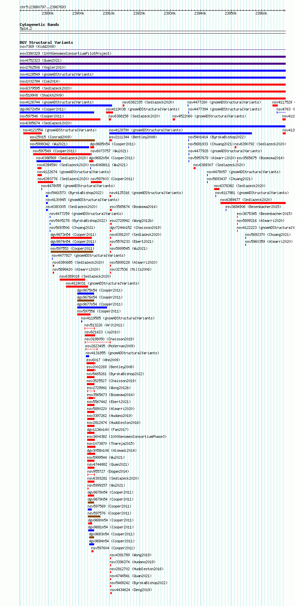The image size is (295, 606).
Task: Click nsv955727 (Dogan2014) label
Action: click(x=108, y=471)
